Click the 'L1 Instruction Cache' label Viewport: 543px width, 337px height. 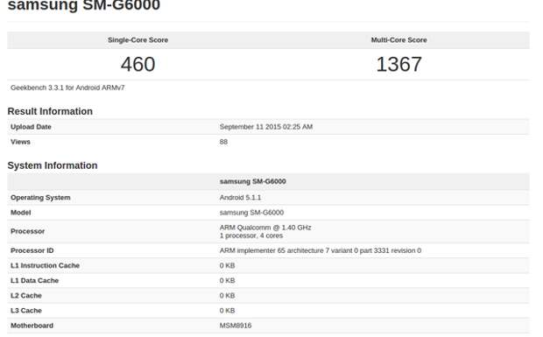click(45, 266)
